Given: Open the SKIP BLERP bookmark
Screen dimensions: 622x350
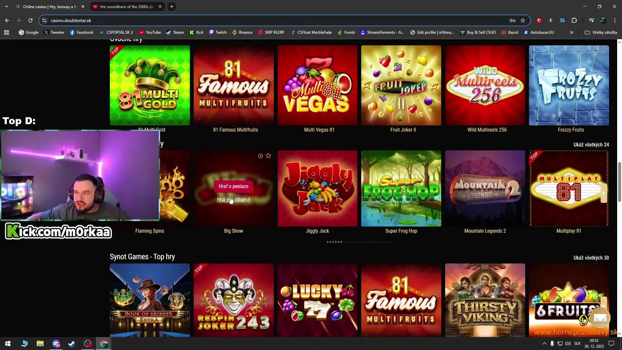Looking at the screenshot, I should (x=271, y=33).
